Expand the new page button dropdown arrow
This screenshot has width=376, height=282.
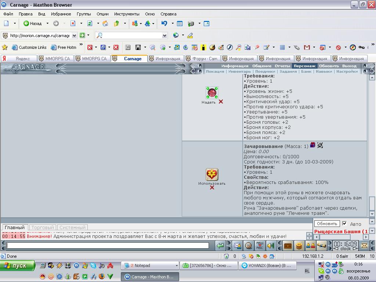pos(15,23)
